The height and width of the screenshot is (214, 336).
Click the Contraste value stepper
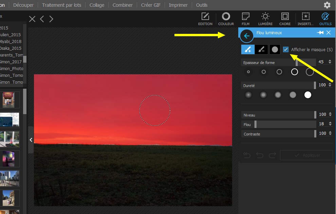coord(330,133)
